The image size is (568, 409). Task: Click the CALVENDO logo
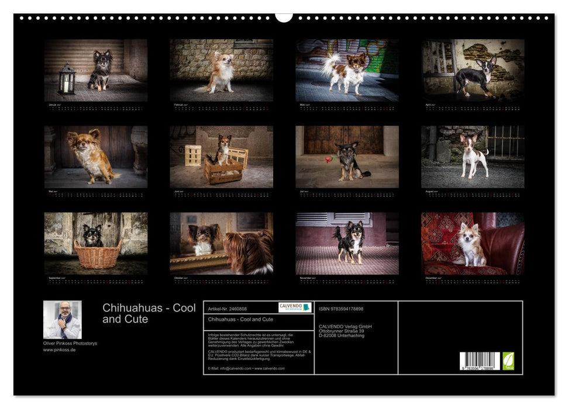pyautogui.click(x=295, y=307)
